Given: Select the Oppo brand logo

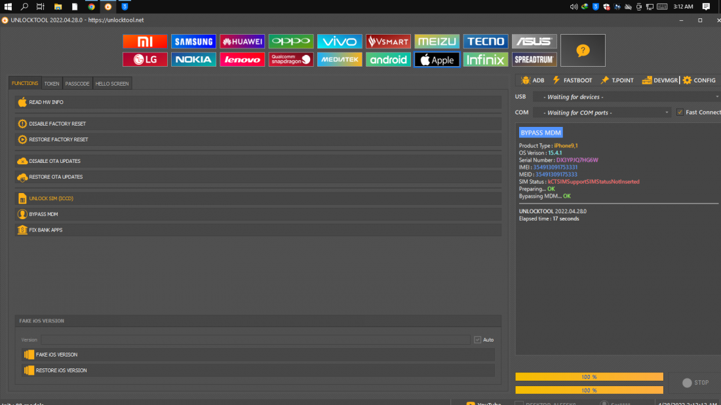Looking at the screenshot, I should click(x=291, y=41).
